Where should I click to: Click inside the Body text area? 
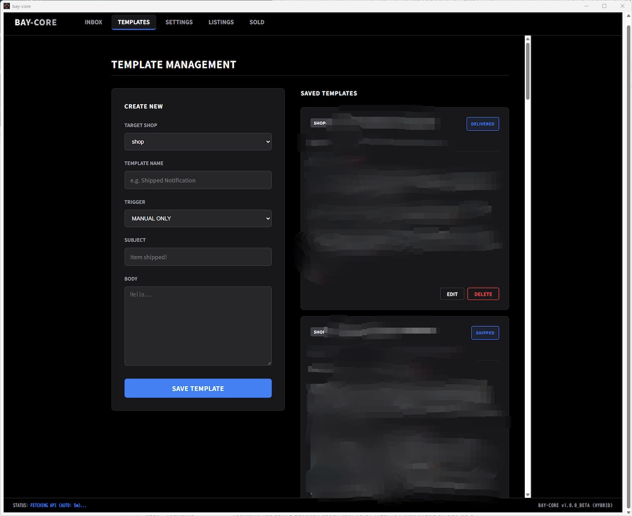pos(198,326)
